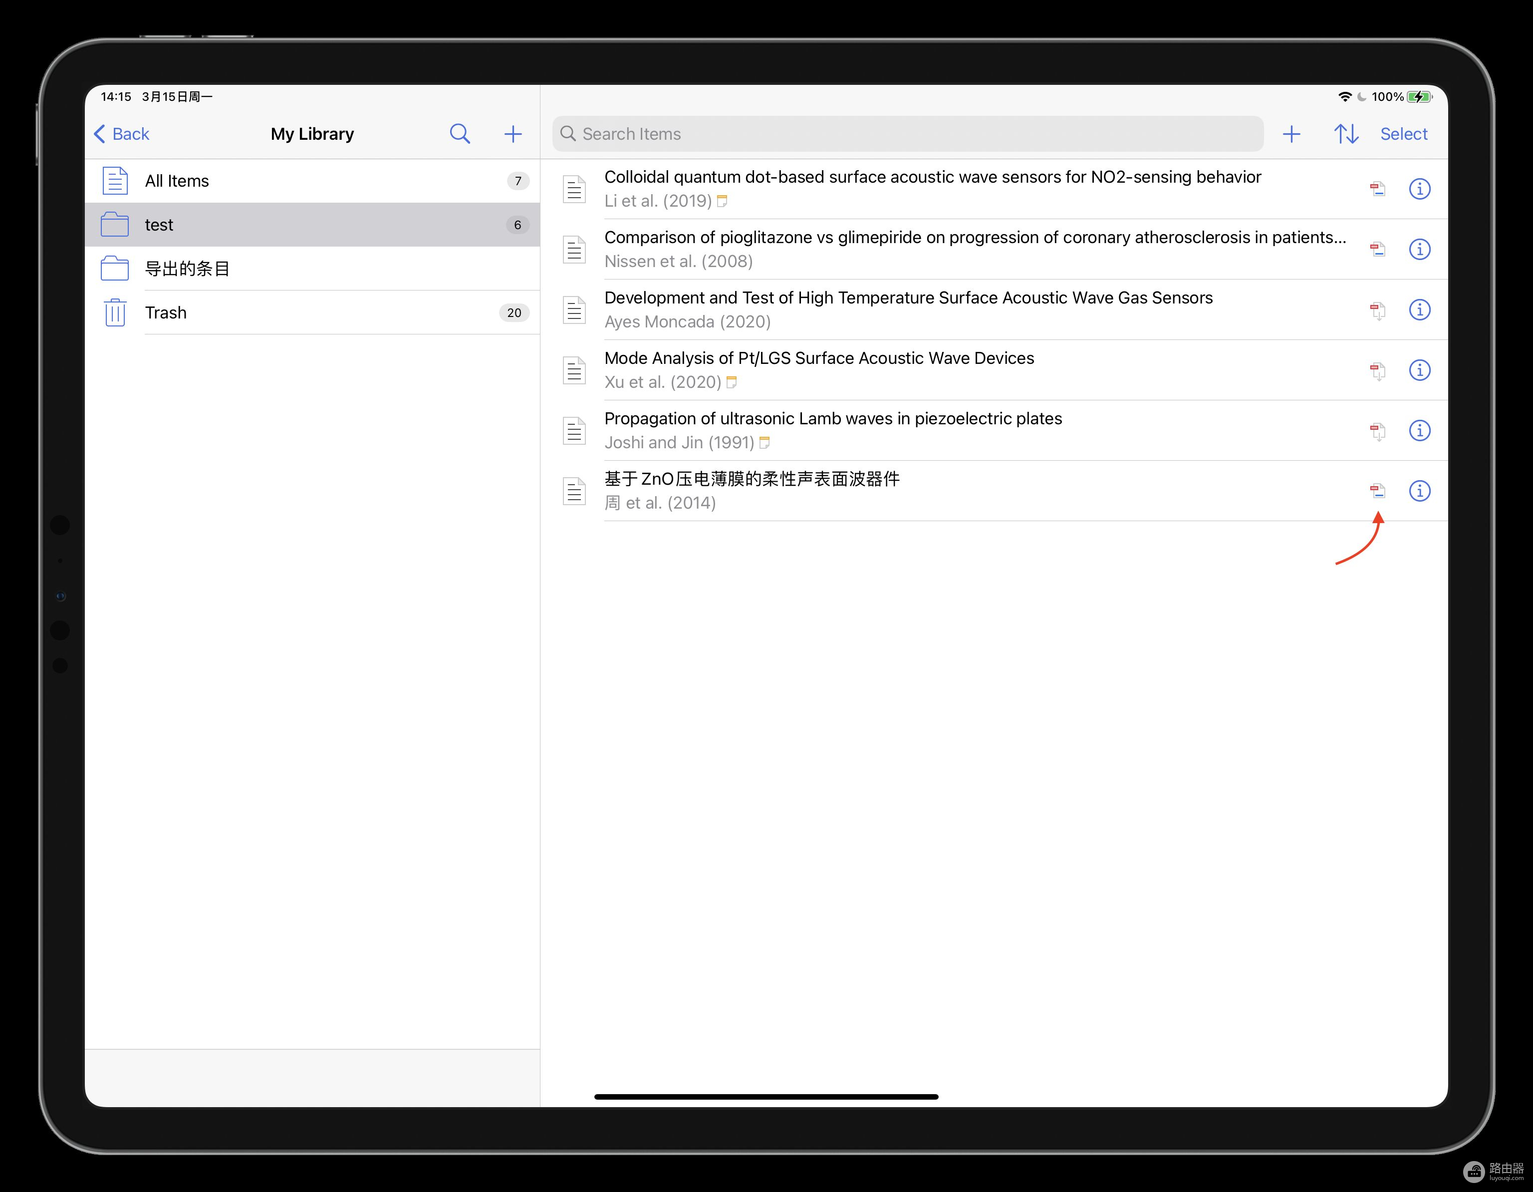Open info panel for Mode Analysis Pt/LGS paper
This screenshot has height=1192, width=1533.
(x=1419, y=369)
